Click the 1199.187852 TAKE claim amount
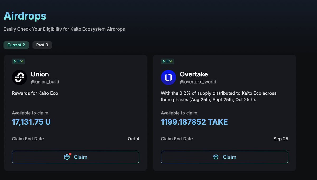Image resolution: width=317 pixels, height=180 pixels. tap(194, 122)
